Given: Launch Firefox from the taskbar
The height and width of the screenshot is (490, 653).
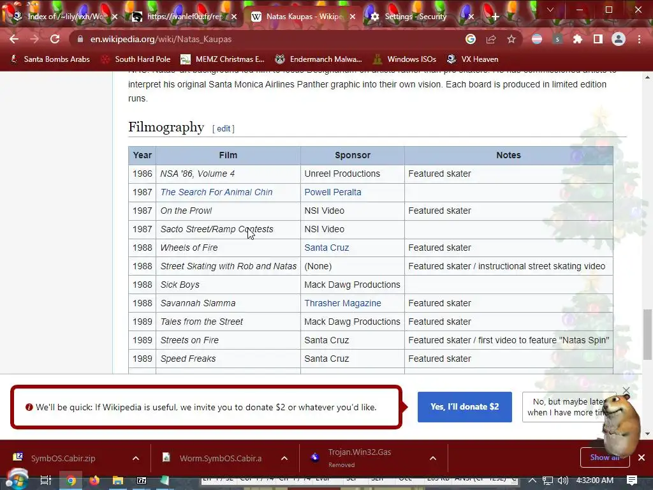Looking at the screenshot, I should point(94,480).
